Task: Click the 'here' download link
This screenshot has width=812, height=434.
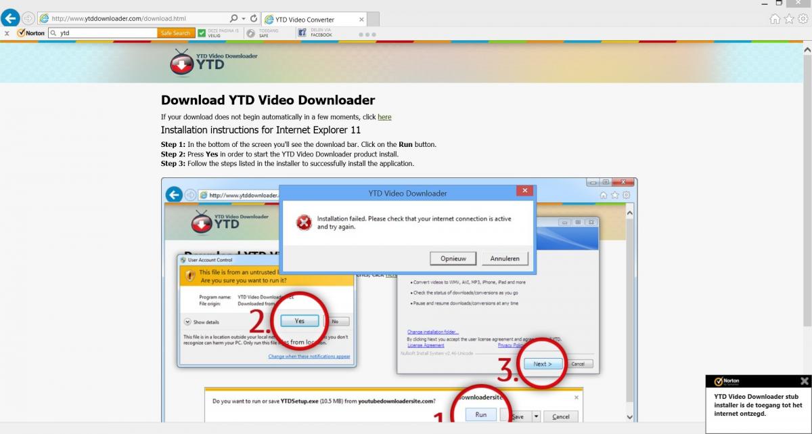Action: [x=384, y=117]
